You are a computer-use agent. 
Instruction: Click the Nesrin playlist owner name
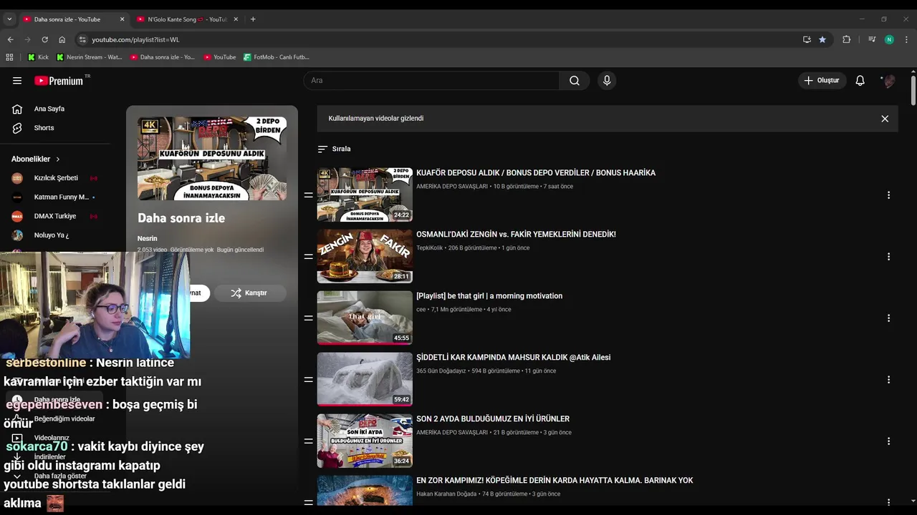[x=148, y=239]
